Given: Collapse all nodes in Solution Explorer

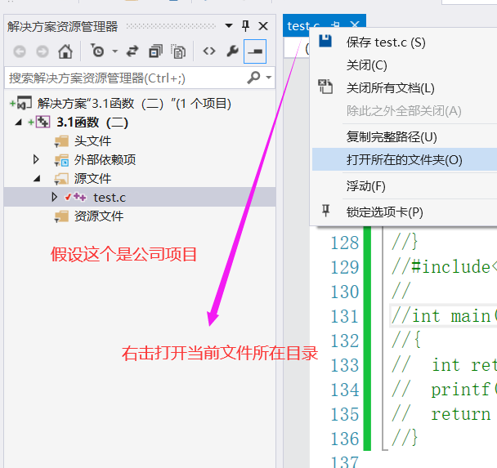Looking at the screenshot, I should coord(155,51).
